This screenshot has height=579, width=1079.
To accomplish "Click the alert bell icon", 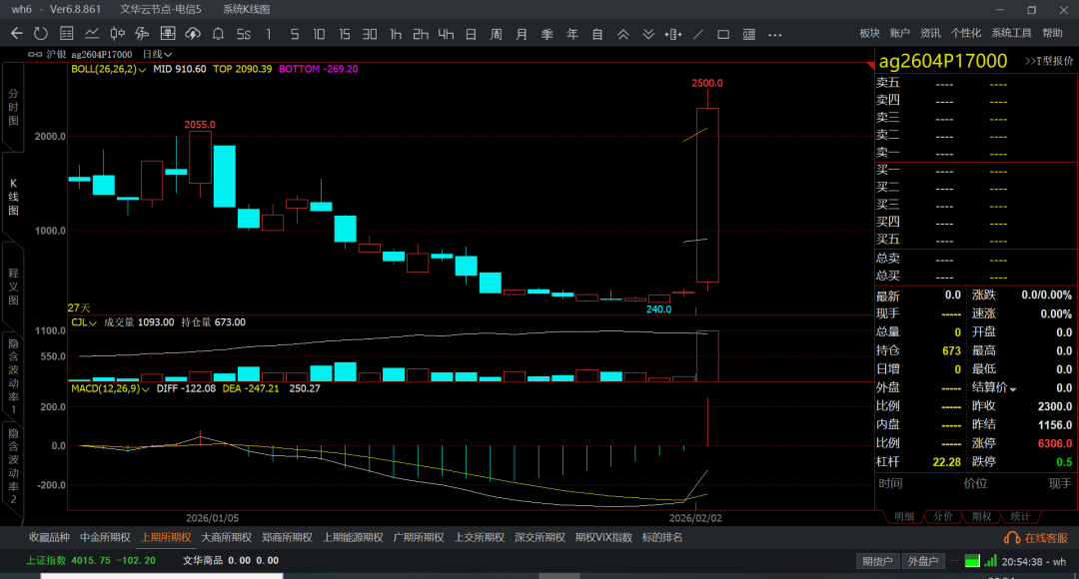I will [x=218, y=34].
